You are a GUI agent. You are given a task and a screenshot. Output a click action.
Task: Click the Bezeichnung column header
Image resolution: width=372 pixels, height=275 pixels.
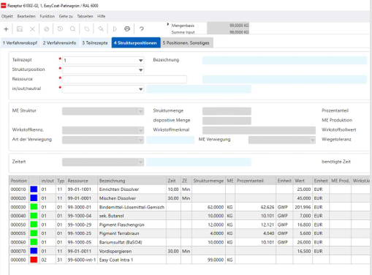coord(132,181)
